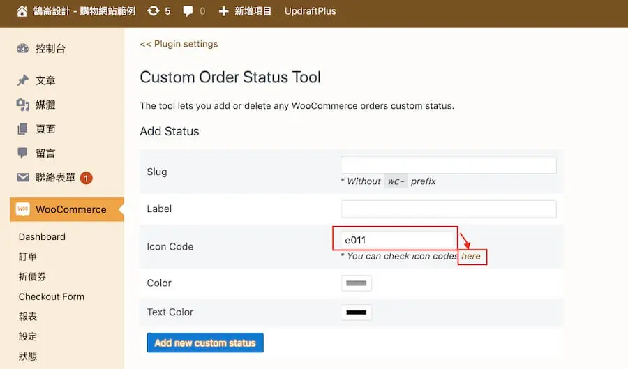Viewport: 628px width, 369px height.
Task: Click the 聯絡表單 envelope icon
Action: [23, 177]
